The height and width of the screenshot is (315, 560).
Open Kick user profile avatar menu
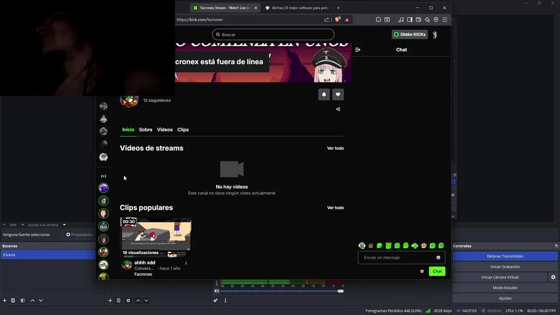[x=435, y=35]
